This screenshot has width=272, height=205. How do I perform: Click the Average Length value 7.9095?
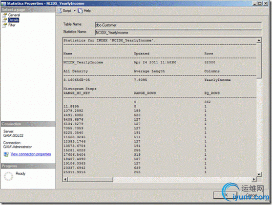(x=140, y=80)
